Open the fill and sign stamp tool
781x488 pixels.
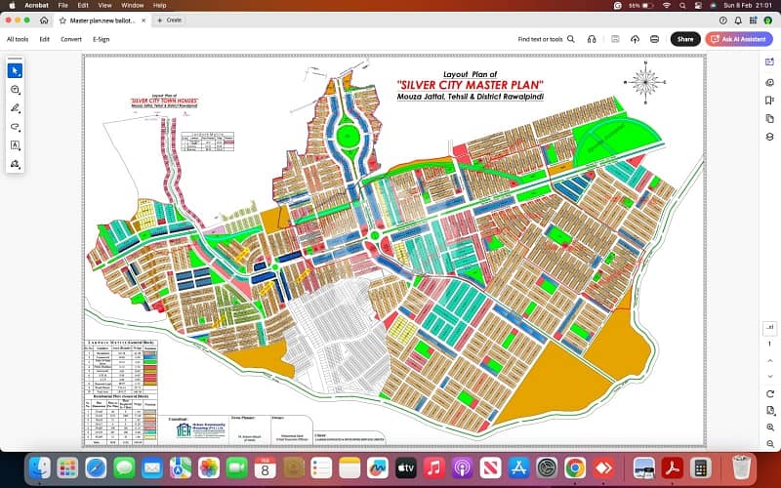click(x=15, y=164)
